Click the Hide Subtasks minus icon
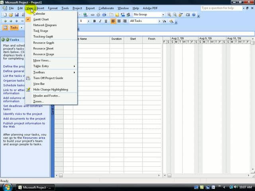255x191 pixels. [22, 21]
